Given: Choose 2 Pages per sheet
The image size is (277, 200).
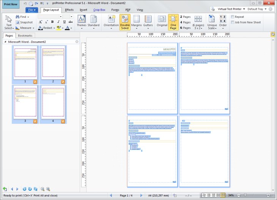Looking at the screenshot, I should pos(185,17).
